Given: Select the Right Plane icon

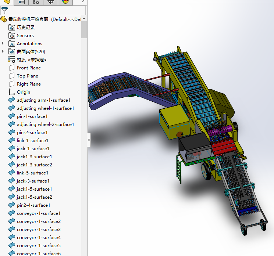Looking at the screenshot, I should (11, 84).
